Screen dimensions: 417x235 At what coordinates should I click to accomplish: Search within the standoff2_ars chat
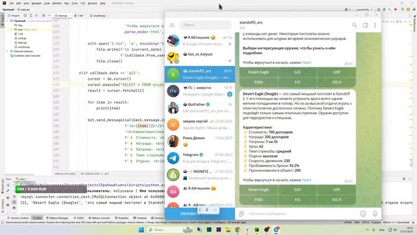pyautogui.click(x=354, y=25)
